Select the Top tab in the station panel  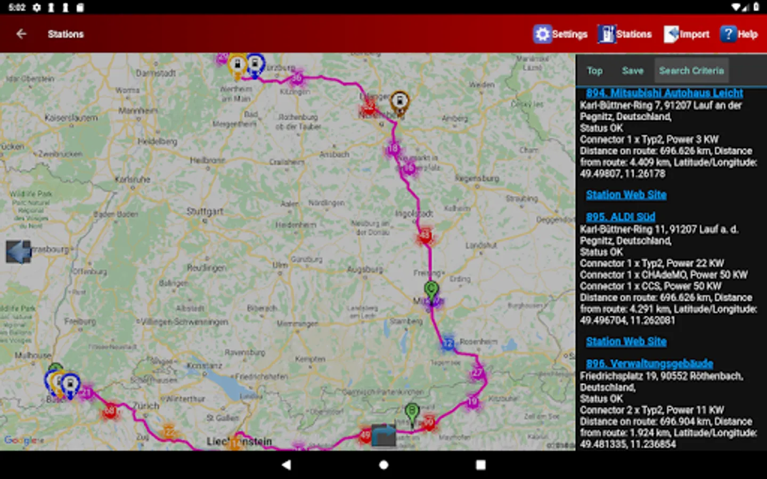tap(594, 71)
